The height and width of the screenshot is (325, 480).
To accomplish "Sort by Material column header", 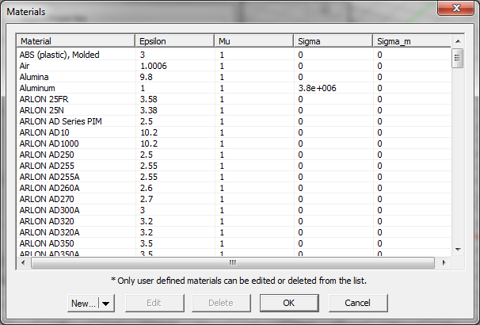I will click(x=76, y=41).
